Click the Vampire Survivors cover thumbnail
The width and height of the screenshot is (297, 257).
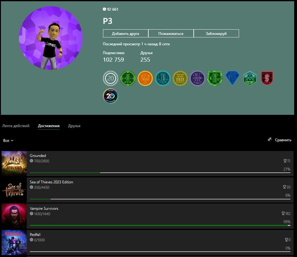pyautogui.click(x=14, y=216)
